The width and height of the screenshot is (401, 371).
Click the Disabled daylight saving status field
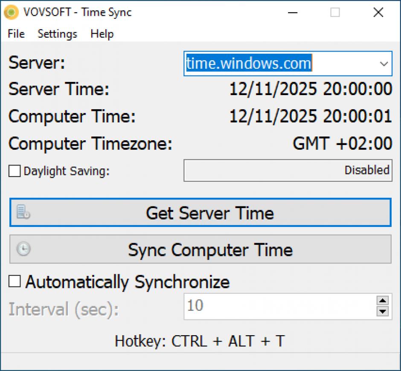[x=288, y=170]
